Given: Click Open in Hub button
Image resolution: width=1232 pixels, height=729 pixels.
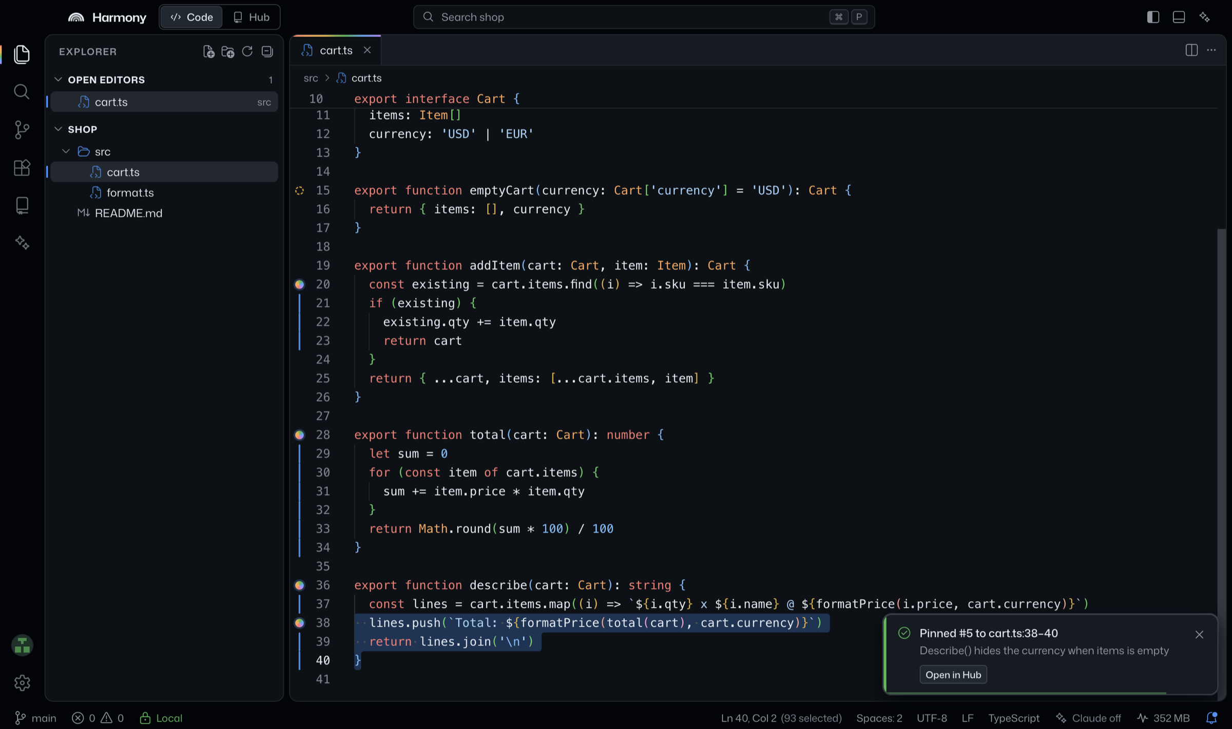Looking at the screenshot, I should [953, 675].
